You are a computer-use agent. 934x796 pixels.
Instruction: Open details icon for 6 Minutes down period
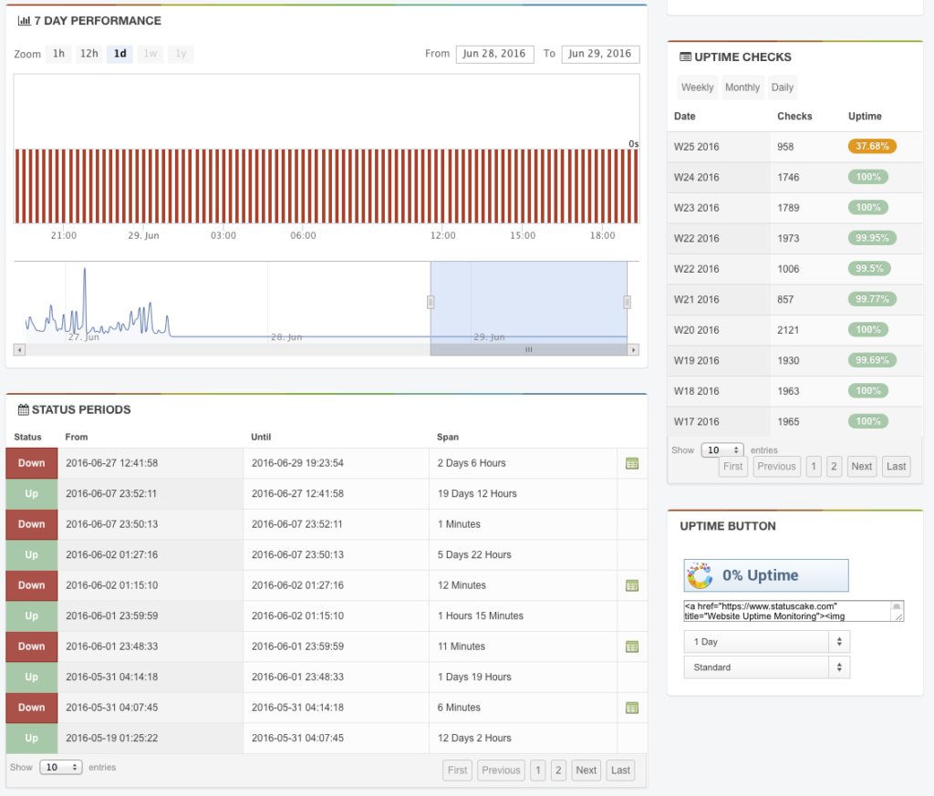(632, 708)
